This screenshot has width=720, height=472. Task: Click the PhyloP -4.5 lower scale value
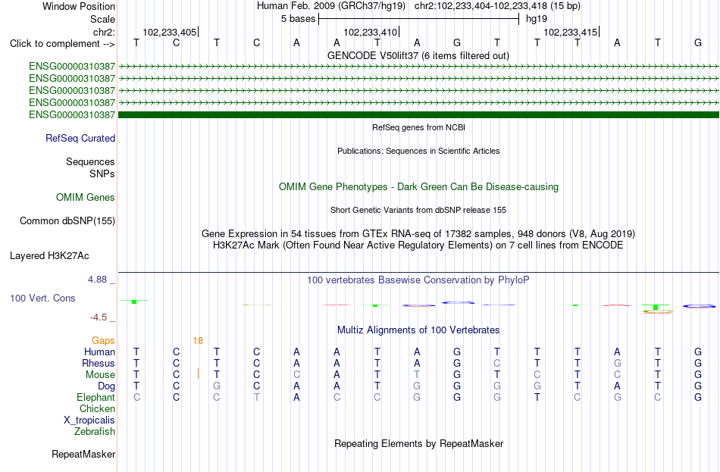[99, 317]
